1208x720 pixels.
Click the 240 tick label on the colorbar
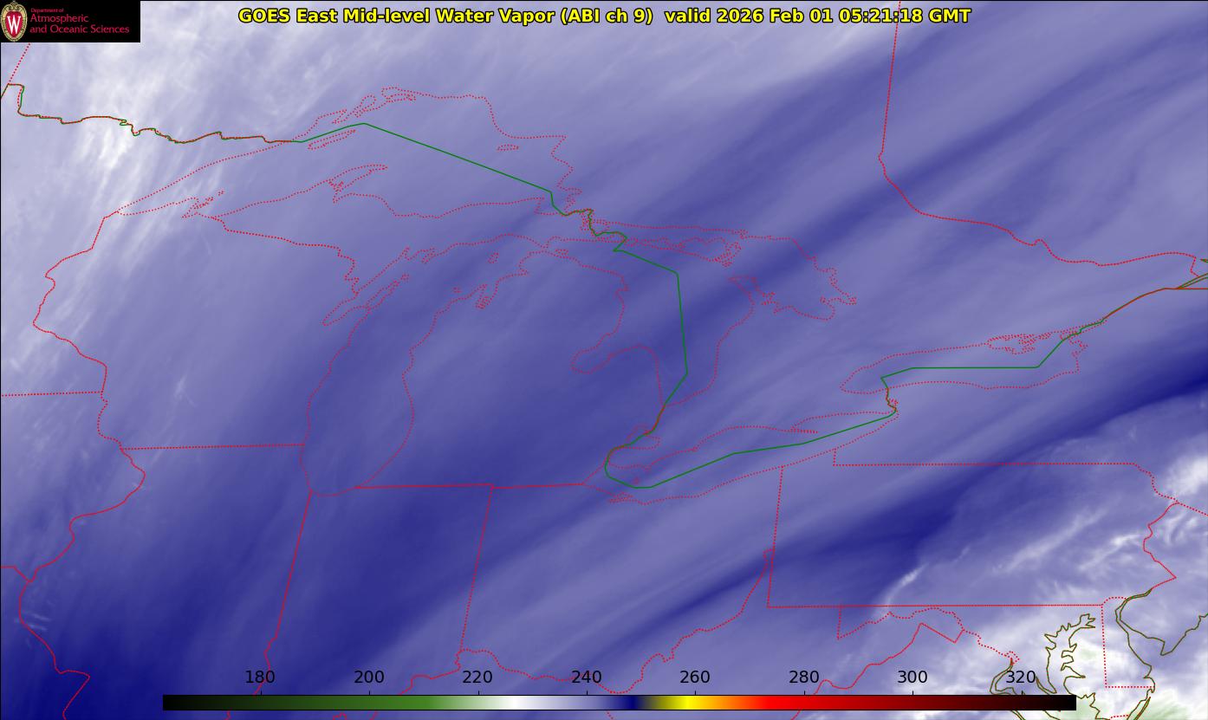click(x=587, y=677)
